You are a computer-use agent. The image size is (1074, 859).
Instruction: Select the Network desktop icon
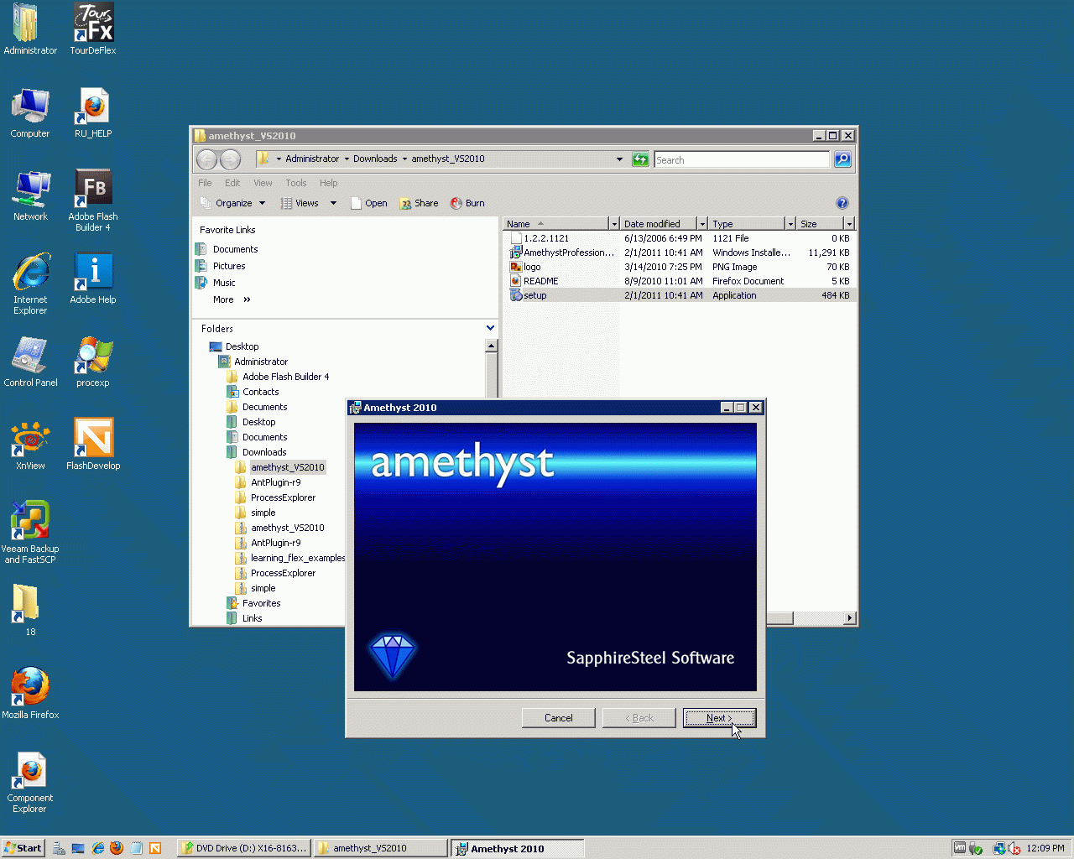coord(31,195)
